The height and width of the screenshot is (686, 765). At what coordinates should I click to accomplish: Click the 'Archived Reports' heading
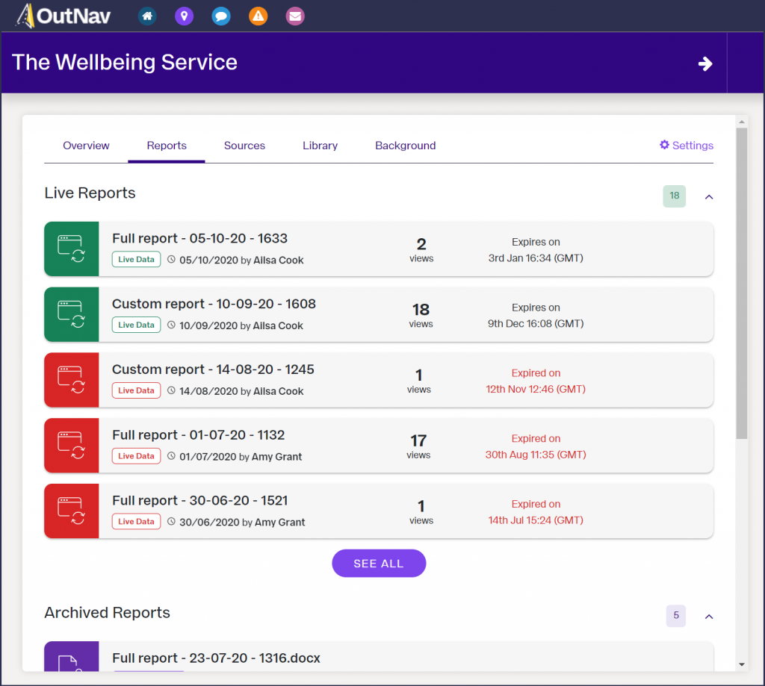(x=108, y=613)
